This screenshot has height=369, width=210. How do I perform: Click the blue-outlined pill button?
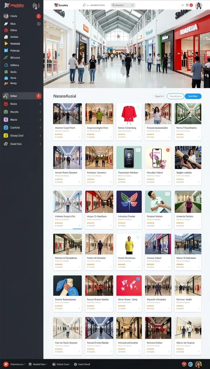pyautogui.click(x=176, y=96)
